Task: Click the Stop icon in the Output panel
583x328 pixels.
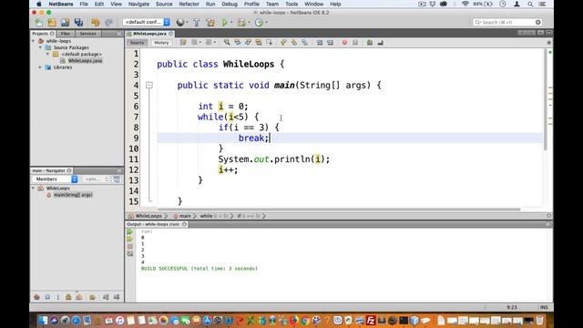Action: coord(129,246)
